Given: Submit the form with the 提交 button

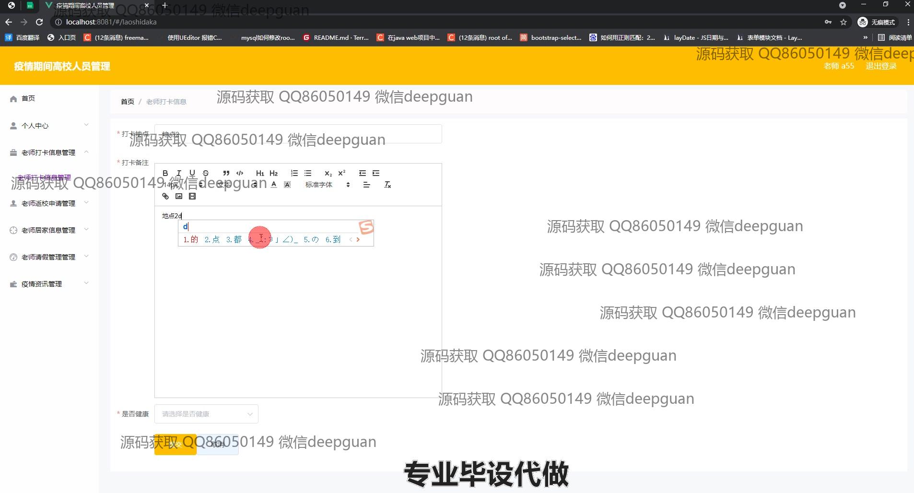Looking at the screenshot, I should (175, 444).
